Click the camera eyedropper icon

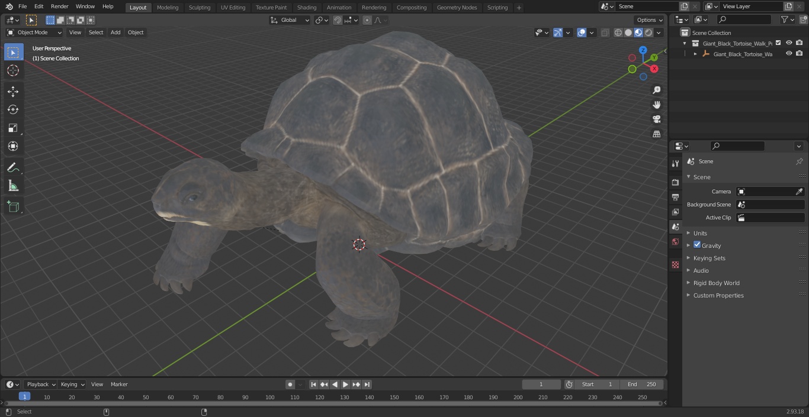799,192
